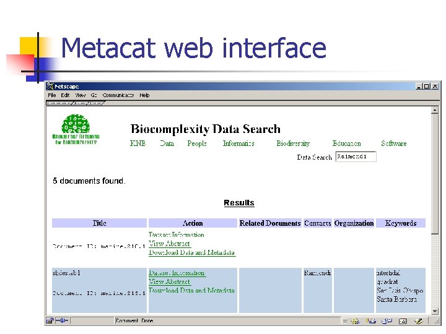Open Dataset Information for marine.219.1 row
446x334 pixels.
[177, 273]
